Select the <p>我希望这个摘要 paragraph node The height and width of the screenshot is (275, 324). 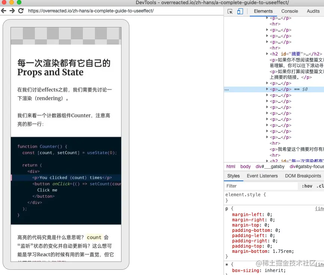pyautogui.click(x=297, y=149)
